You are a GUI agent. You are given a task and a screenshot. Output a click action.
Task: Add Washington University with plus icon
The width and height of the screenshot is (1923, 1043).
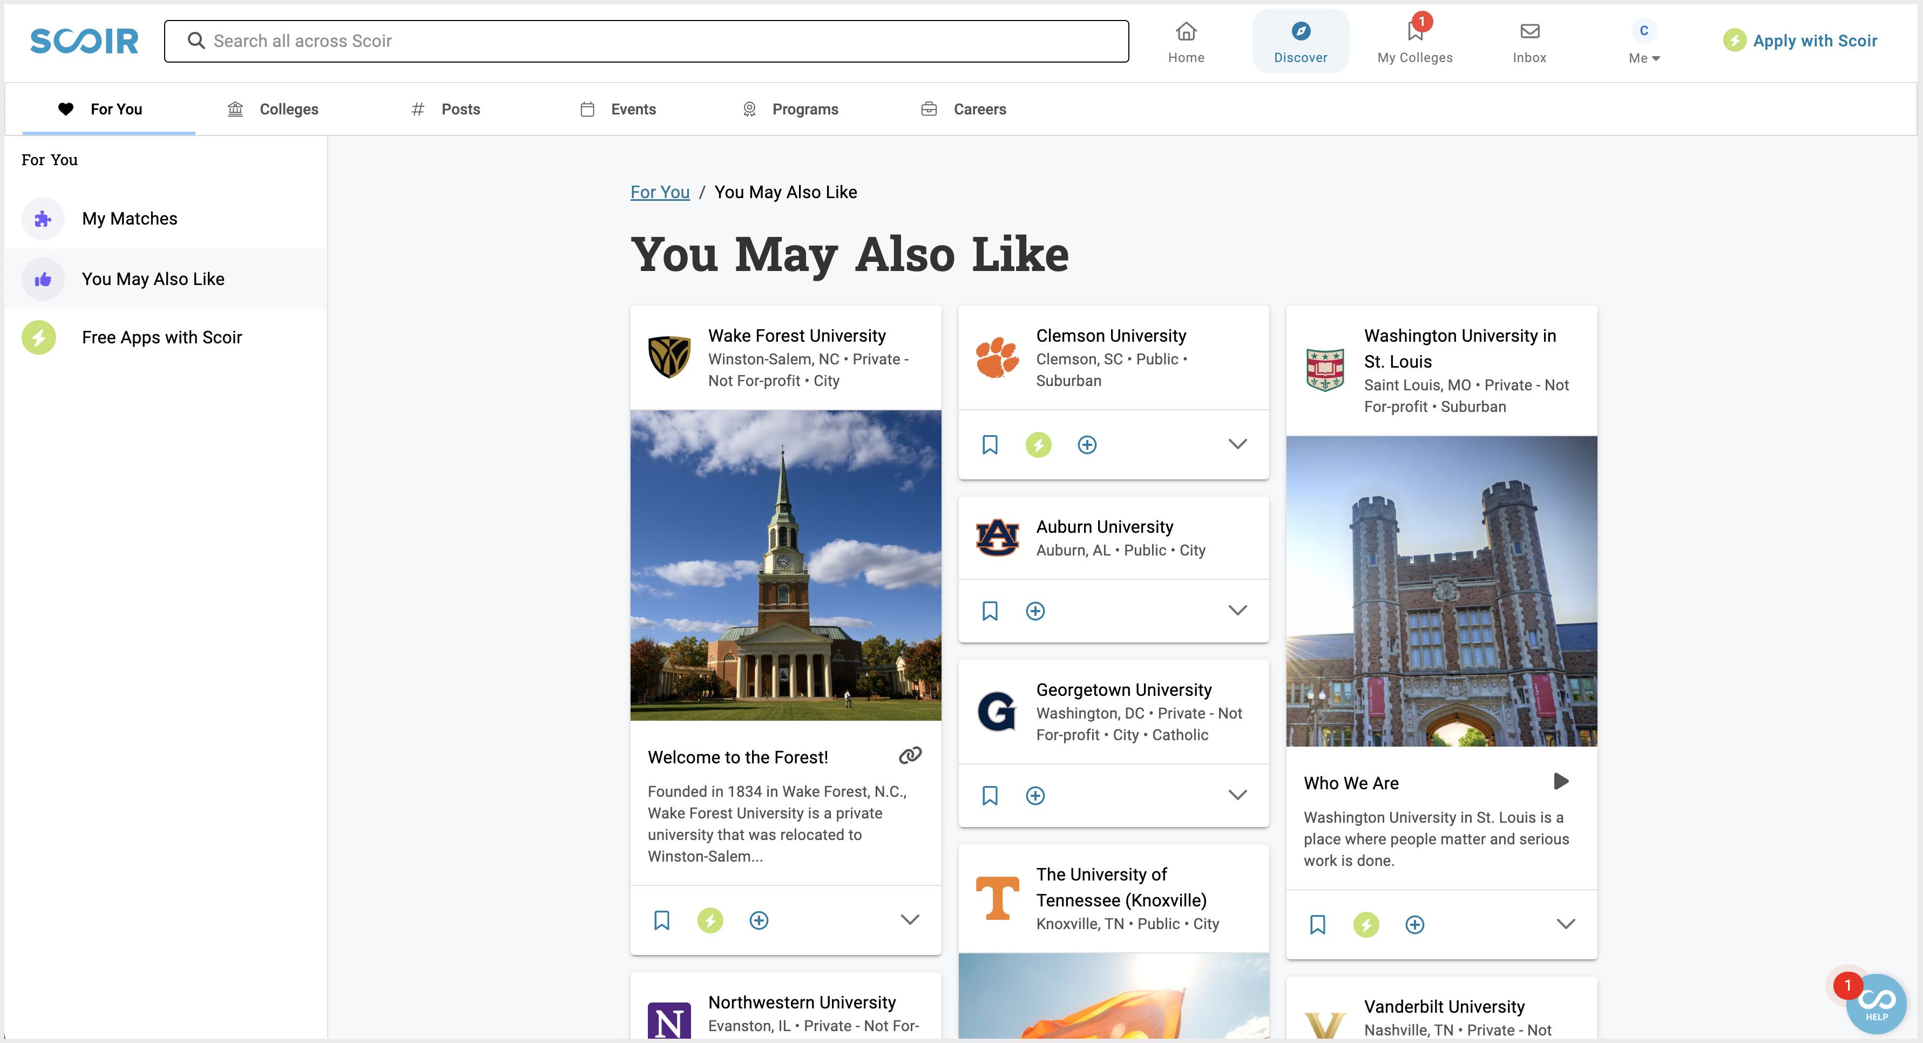click(x=1414, y=925)
